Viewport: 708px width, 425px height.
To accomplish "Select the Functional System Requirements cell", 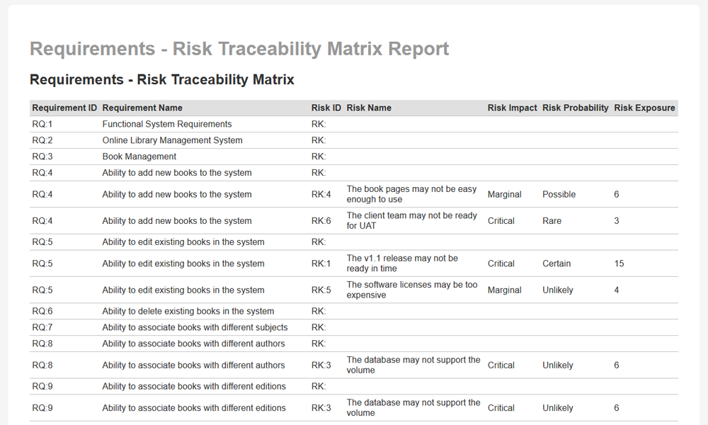I will point(167,124).
